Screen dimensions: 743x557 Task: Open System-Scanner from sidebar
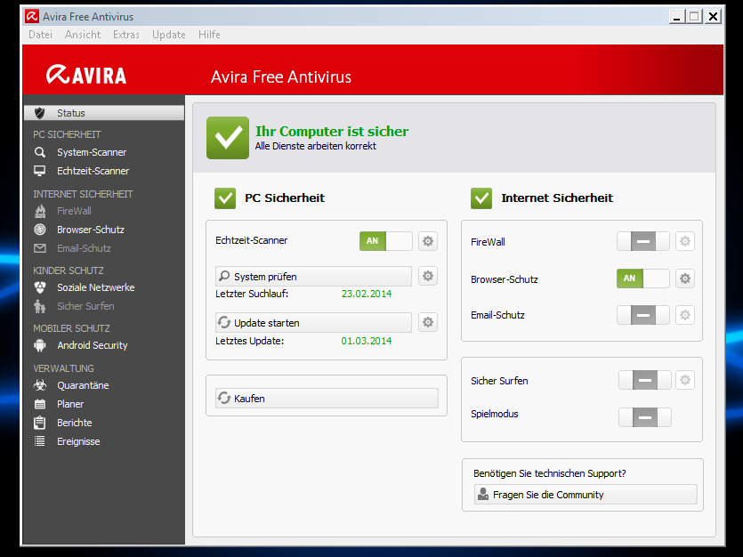click(x=92, y=152)
